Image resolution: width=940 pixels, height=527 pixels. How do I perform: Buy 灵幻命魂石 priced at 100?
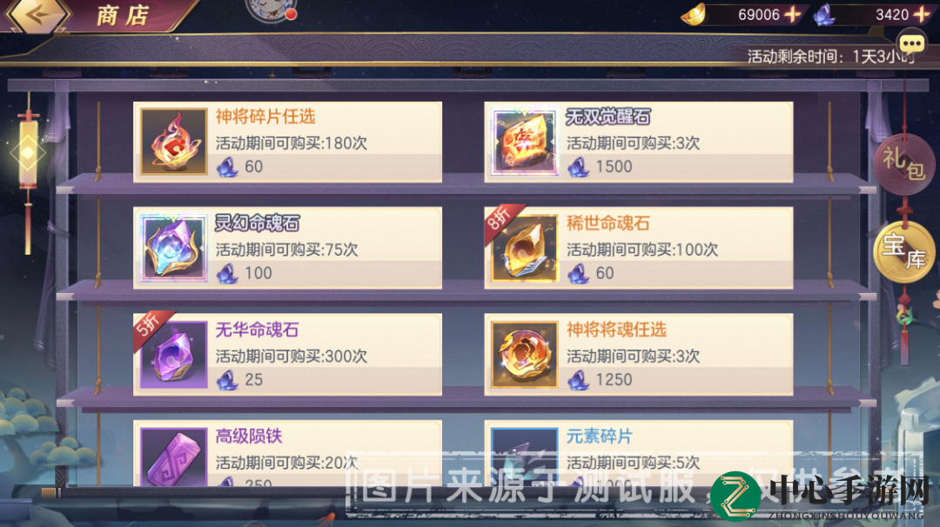(288, 249)
